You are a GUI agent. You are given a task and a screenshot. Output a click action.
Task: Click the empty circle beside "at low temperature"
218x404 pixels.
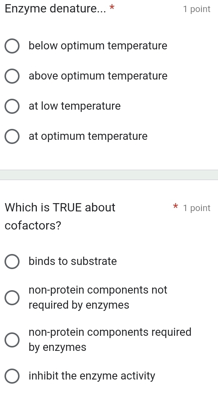12,106
